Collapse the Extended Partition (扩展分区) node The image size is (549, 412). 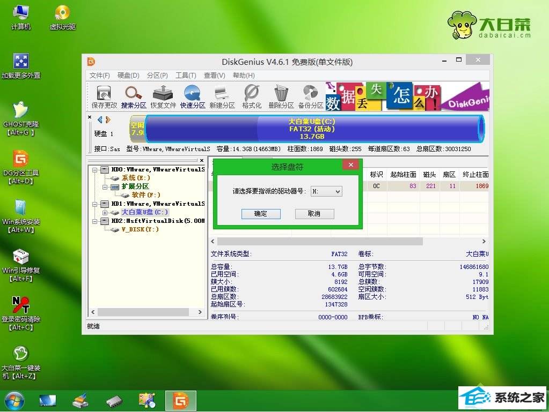pos(105,187)
